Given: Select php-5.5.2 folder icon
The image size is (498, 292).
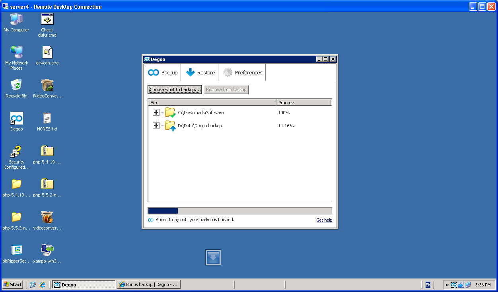Looking at the screenshot, I should [16, 217].
